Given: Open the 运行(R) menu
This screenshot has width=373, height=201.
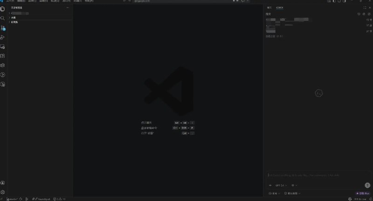Looking at the screenshot, I should point(66,1).
